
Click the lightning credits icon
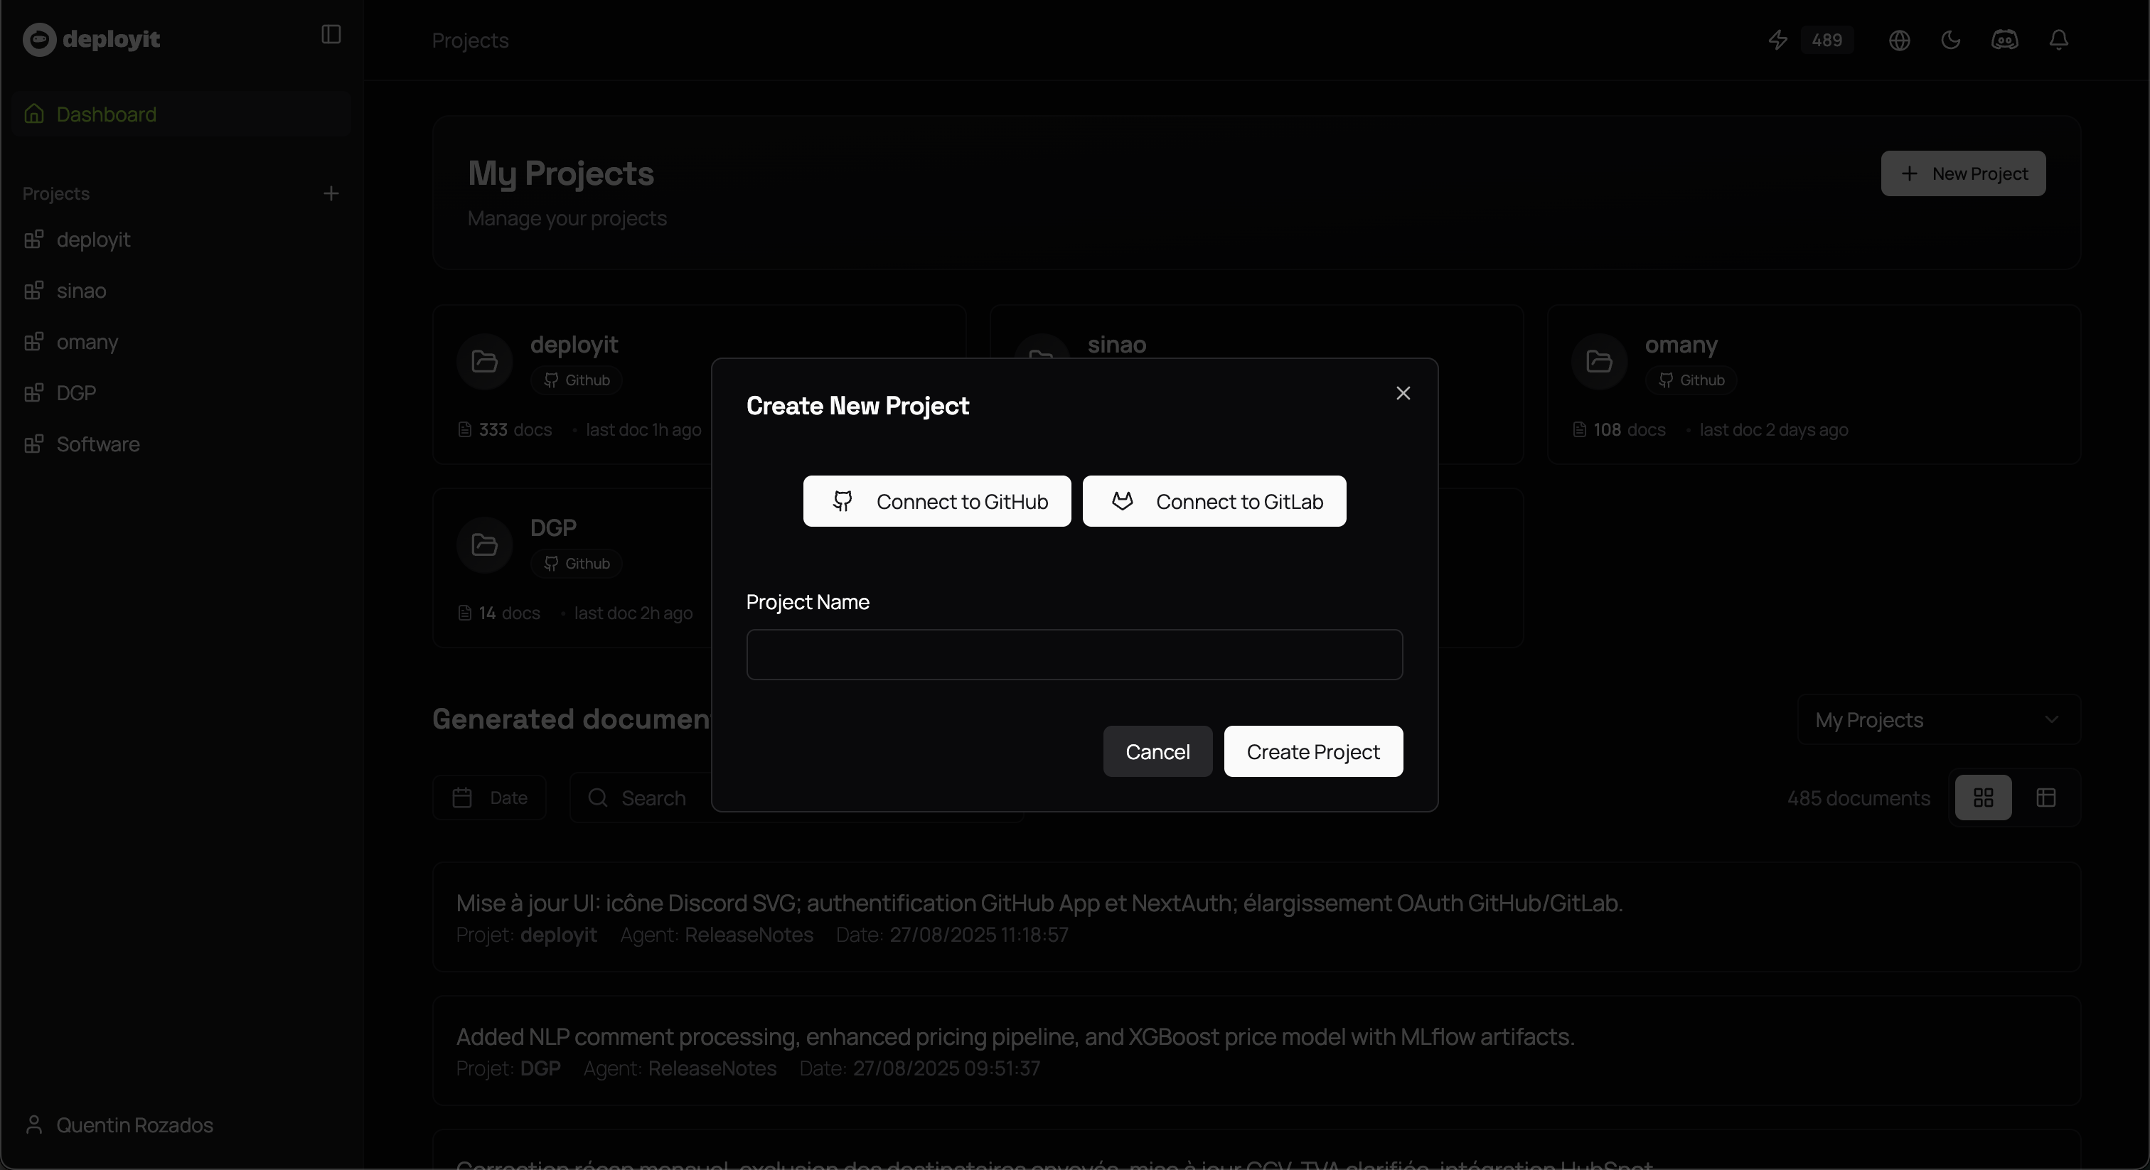[1777, 40]
